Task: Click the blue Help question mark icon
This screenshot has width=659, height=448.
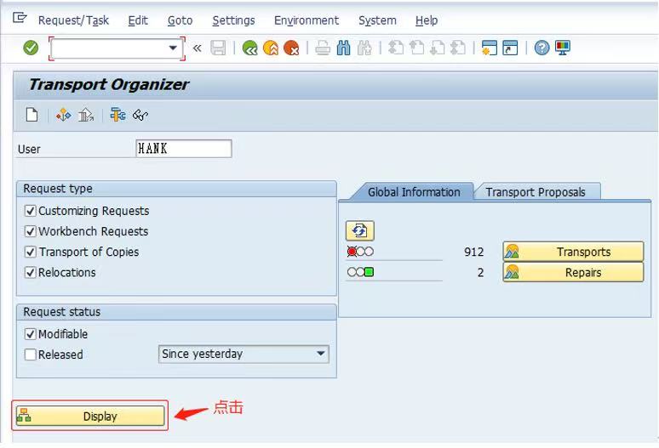Action: [x=542, y=48]
